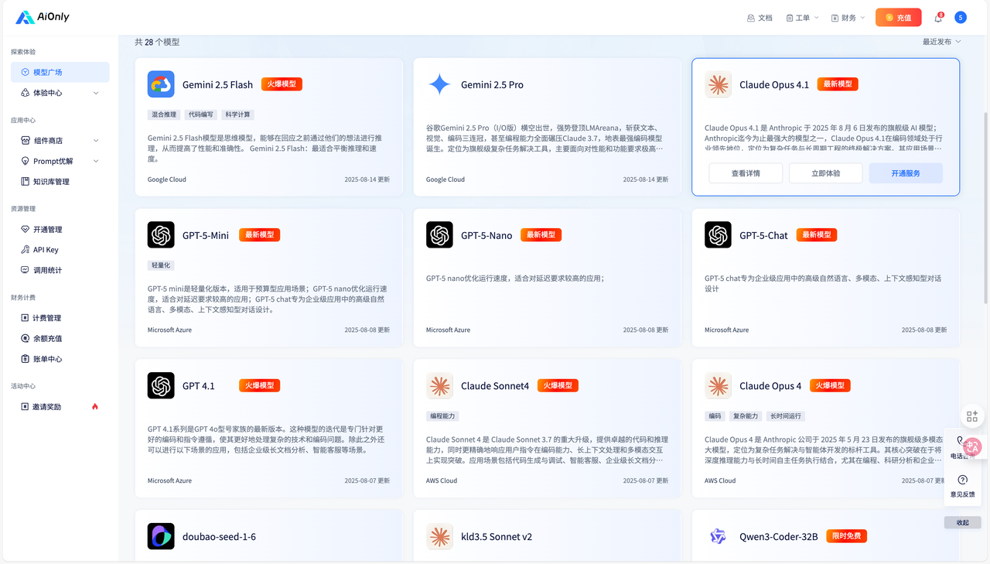Click the Claude Opus 4.1 model logo
Image resolution: width=990 pixels, height=564 pixels.
coord(718,84)
